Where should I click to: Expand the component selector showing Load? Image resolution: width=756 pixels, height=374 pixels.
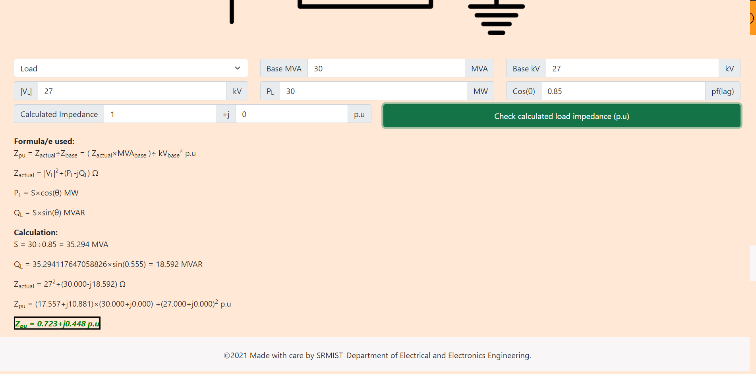(130, 68)
